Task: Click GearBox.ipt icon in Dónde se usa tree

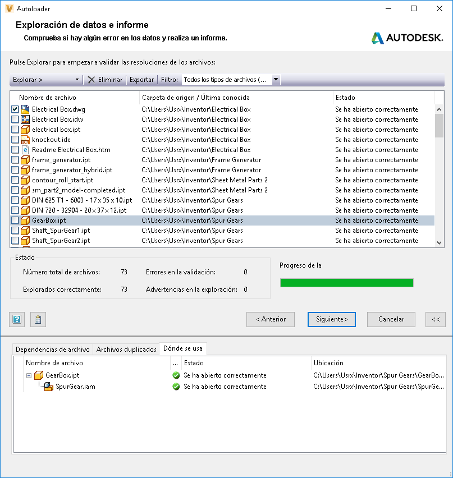Action: 39,375
